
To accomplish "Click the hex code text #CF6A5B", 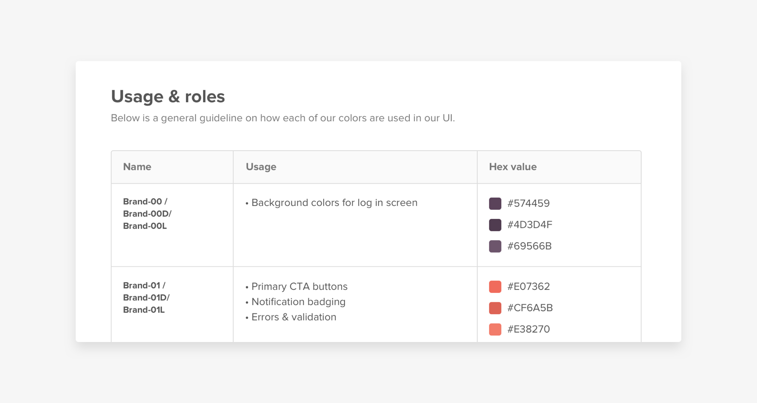I will click(x=530, y=308).
